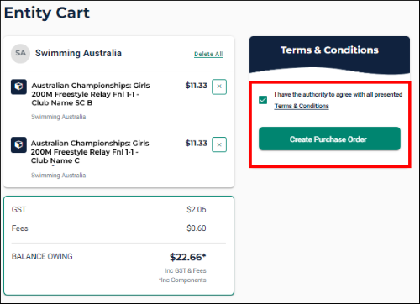
Task: Remove Club Name SC B relay item
Action: [219, 86]
